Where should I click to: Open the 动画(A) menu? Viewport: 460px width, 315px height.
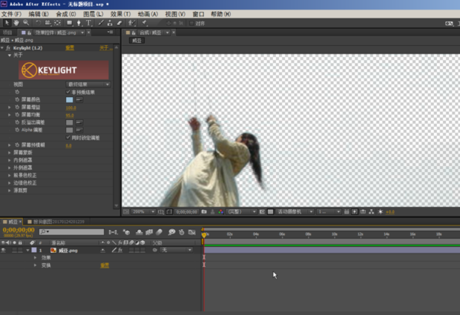pos(148,14)
